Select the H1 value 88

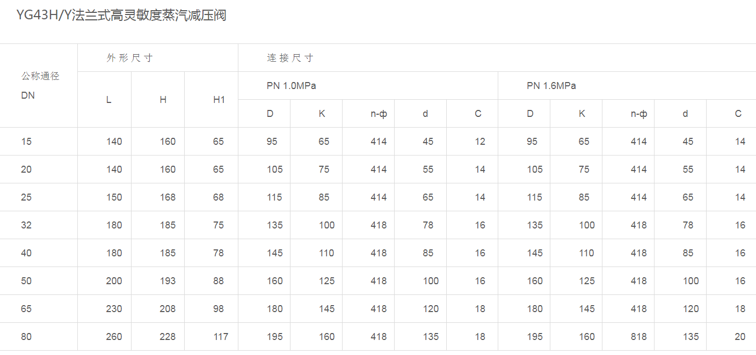click(218, 281)
